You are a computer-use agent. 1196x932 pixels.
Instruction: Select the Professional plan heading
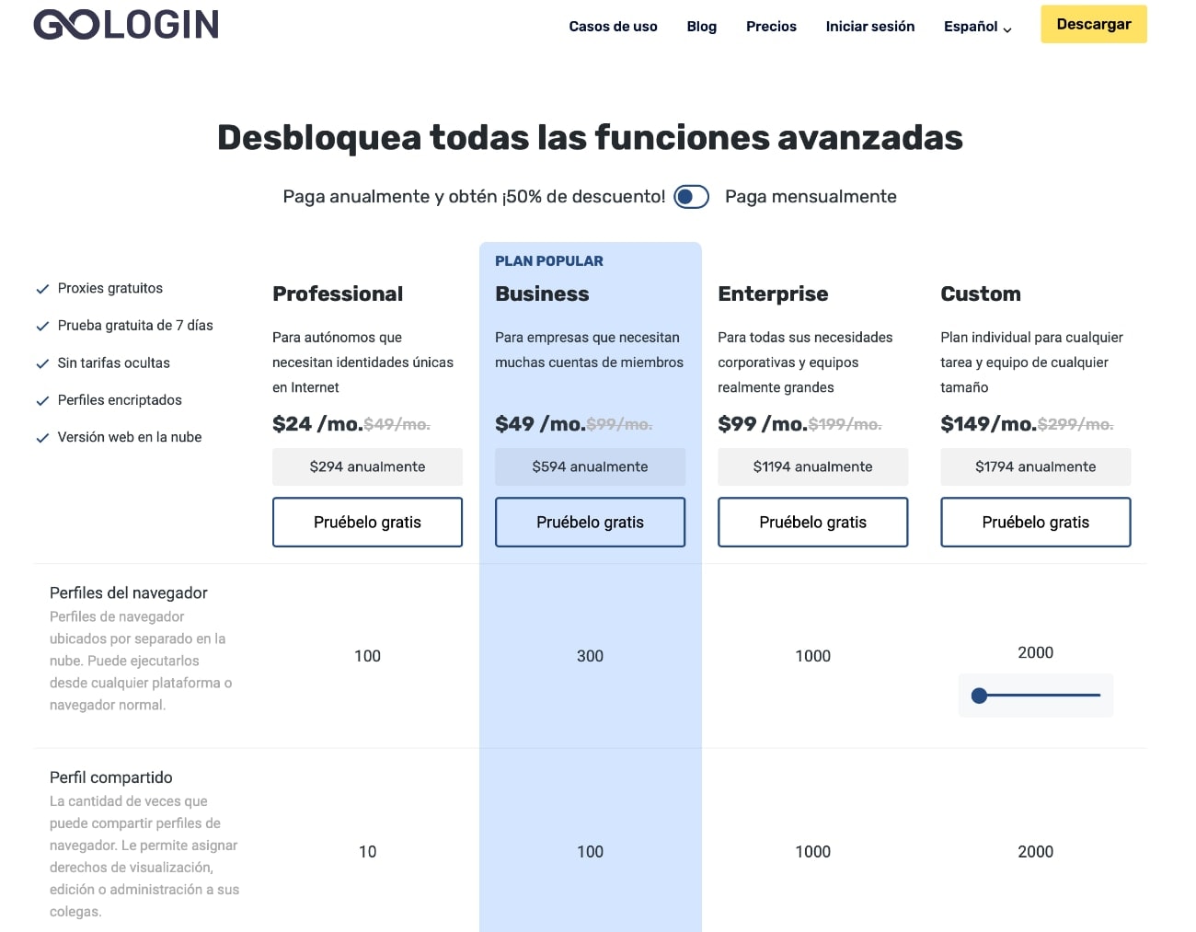click(338, 293)
